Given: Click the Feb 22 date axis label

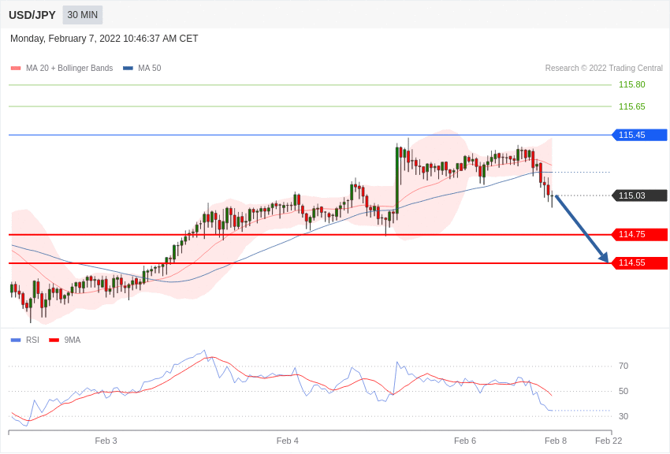Looking at the screenshot, I should point(609,441).
